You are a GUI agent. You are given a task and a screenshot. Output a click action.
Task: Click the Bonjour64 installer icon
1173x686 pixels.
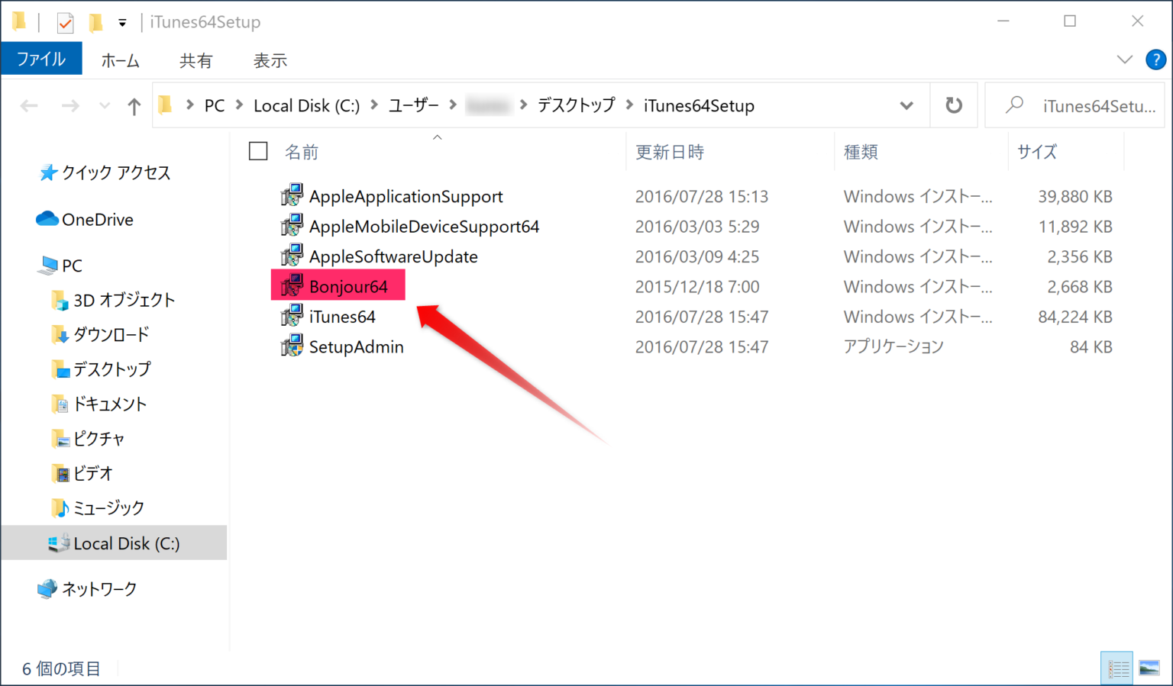click(292, 286)
